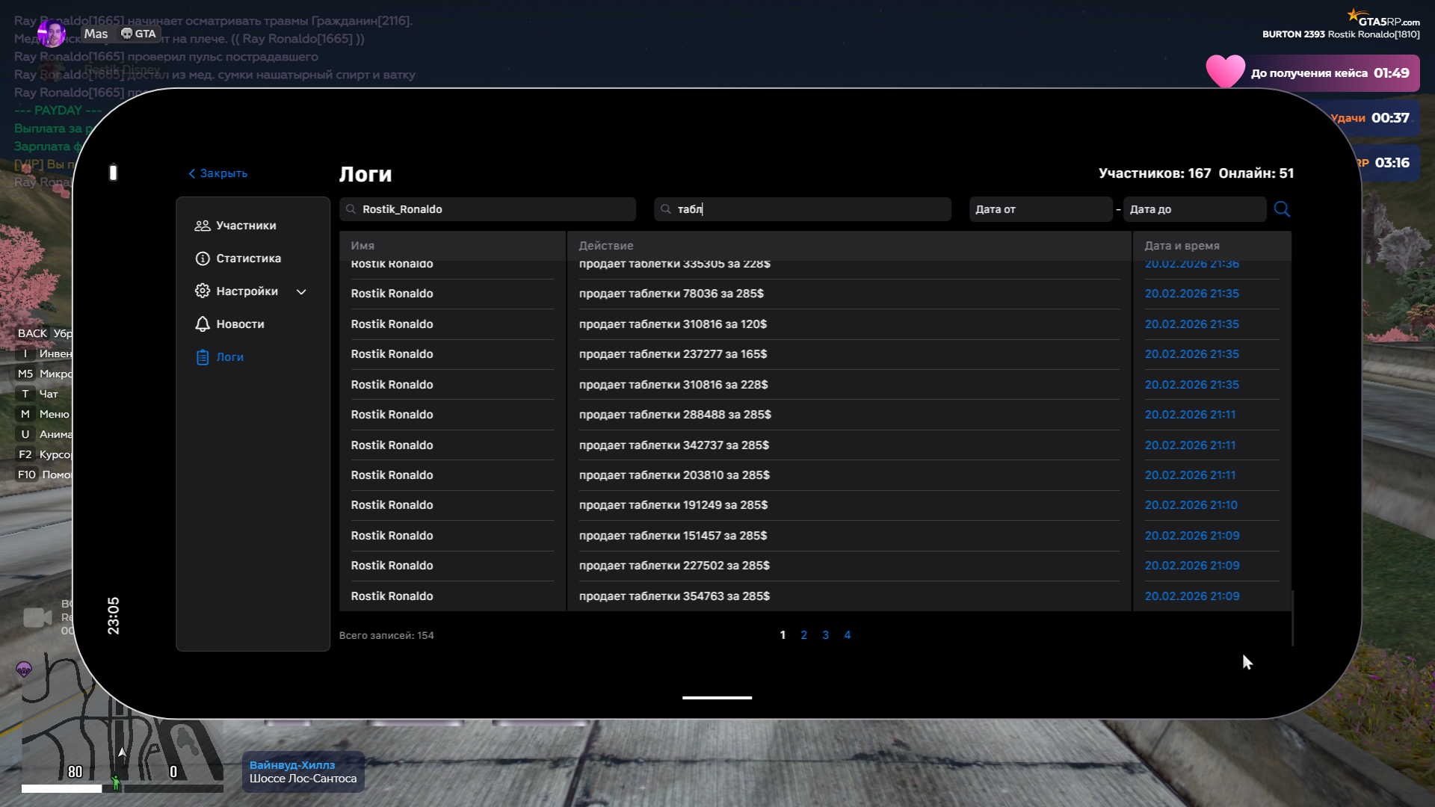Viewport: 1435px width, 807px height.
Task: Open the Дата от date picker
Action: [x=1040, y=209]
